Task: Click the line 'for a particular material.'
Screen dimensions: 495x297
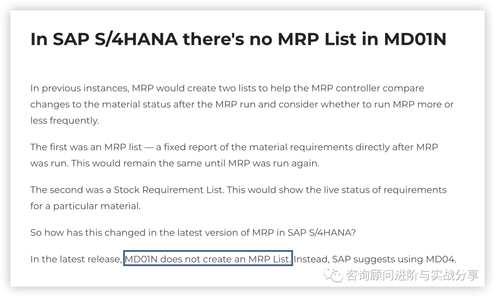Action: click(x=86, y=206)
